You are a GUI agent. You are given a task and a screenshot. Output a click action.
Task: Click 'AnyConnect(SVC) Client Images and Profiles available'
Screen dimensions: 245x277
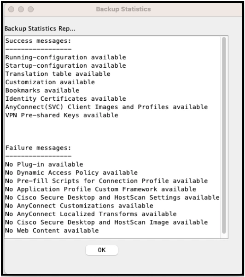click(x=106, y=107)
